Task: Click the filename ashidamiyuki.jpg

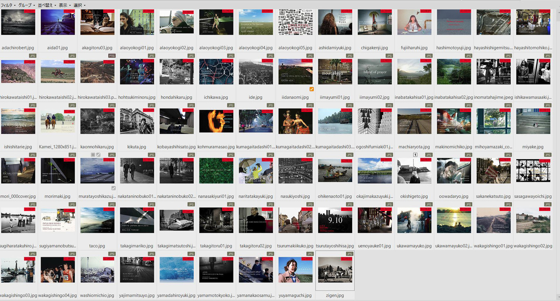Action: (335, 48)
